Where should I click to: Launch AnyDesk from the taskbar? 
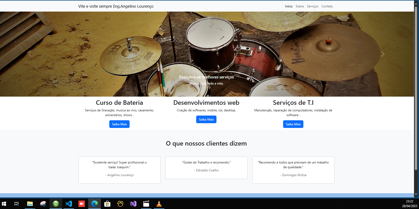(82, 204)
